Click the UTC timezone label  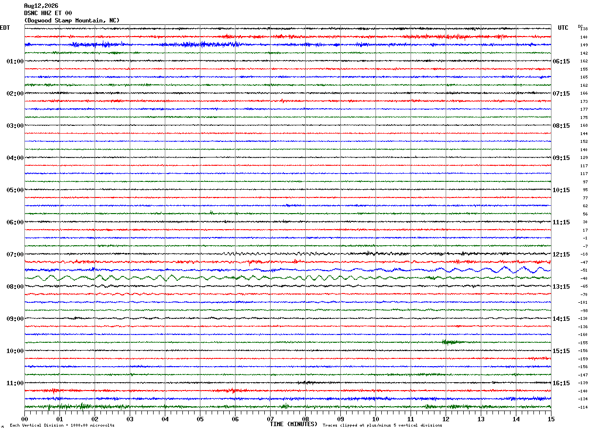tap(563, 28)
